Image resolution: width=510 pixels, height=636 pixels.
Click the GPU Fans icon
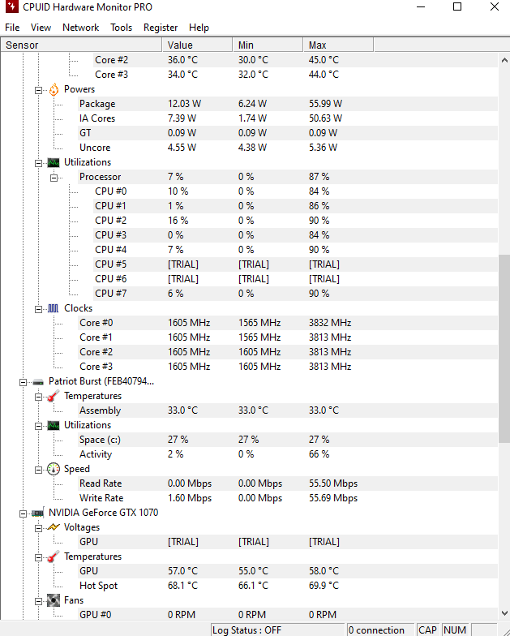[54, 600]
